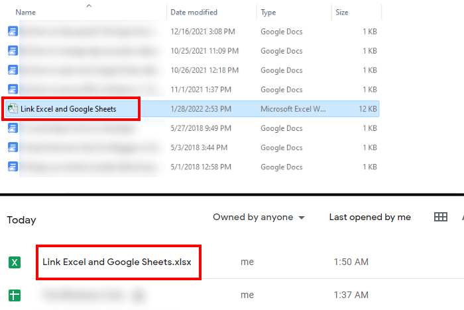The image size is (464, 310).
Task: Click Google Docs file icon dated 12/16/2021
Action: tap(13, 31)
